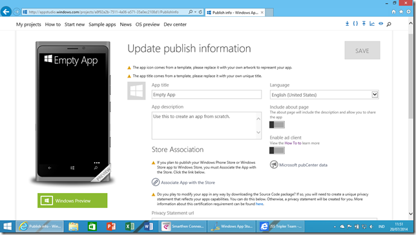The width and height of the screenshot is (416, 235).
Task: Click the SAVE button
Action: (362, 50)
